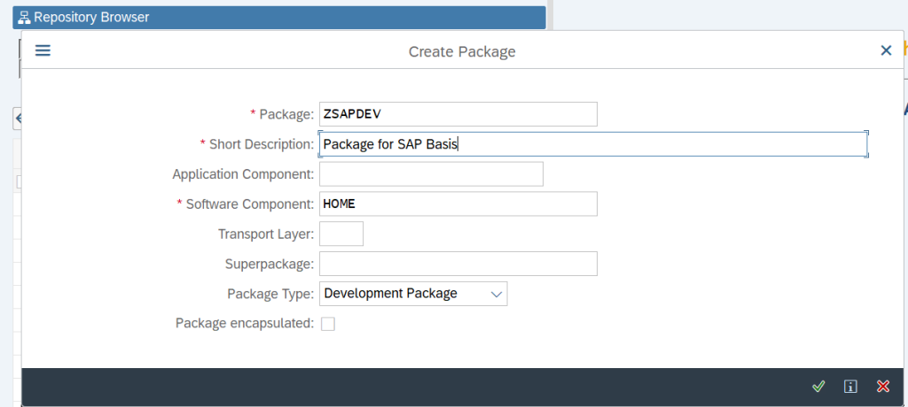The image size is (908, 407).
Task: Click into the Short Description field
Action: click(x=593, y=144)
